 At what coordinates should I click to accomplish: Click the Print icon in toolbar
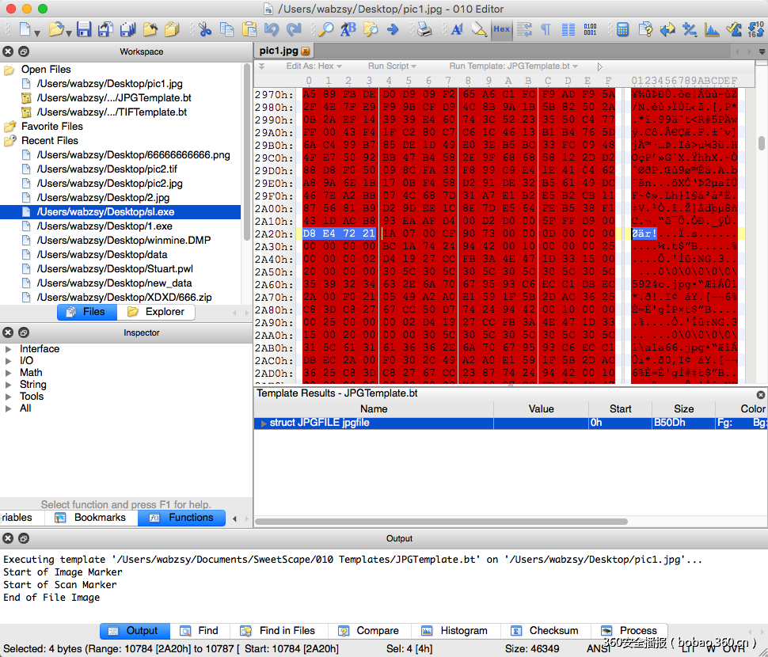click(x=424, y=30)
